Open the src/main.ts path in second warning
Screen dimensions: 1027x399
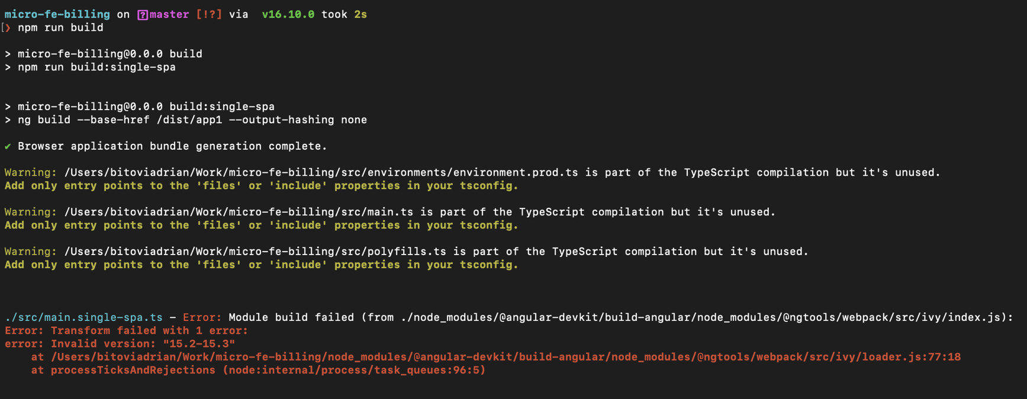tap(239, 212)
